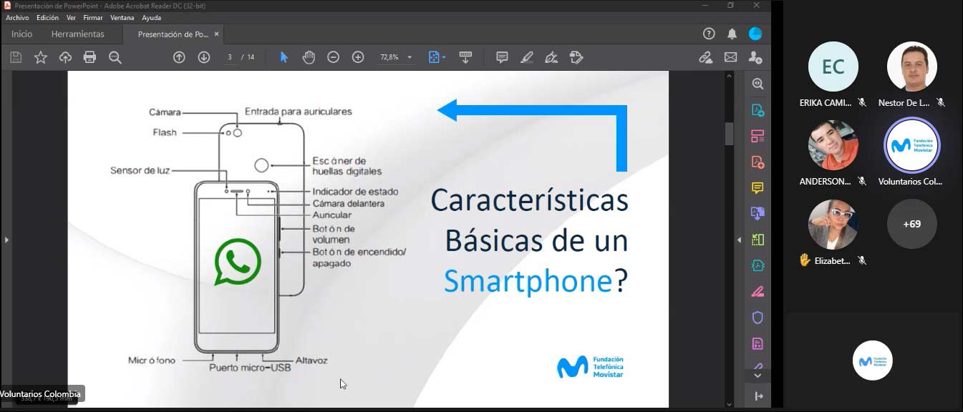The width and height of the screenshot is (963, 412).
Task: Bookmark the document with the star icon
Action: [x=41, y=57]
